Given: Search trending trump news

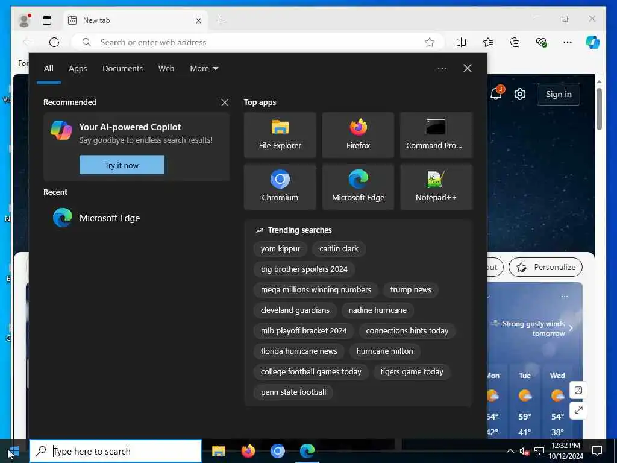Looking at the screenshot, I should [x=411, y=290].
